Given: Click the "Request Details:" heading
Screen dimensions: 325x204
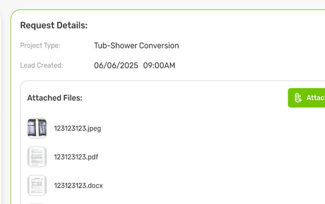Looking at the screenshot, I should point(54,26).
